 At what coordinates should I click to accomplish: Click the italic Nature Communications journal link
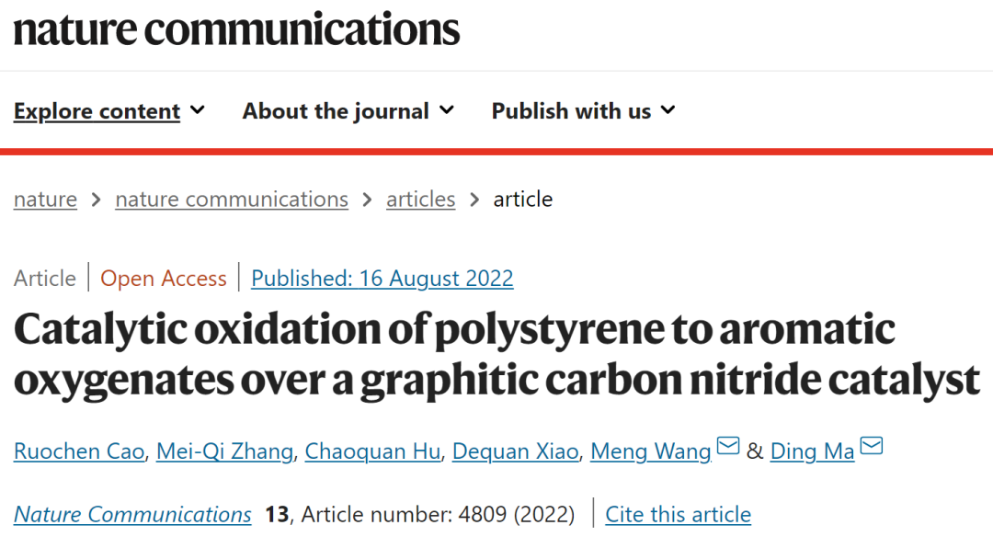point(132,514)
